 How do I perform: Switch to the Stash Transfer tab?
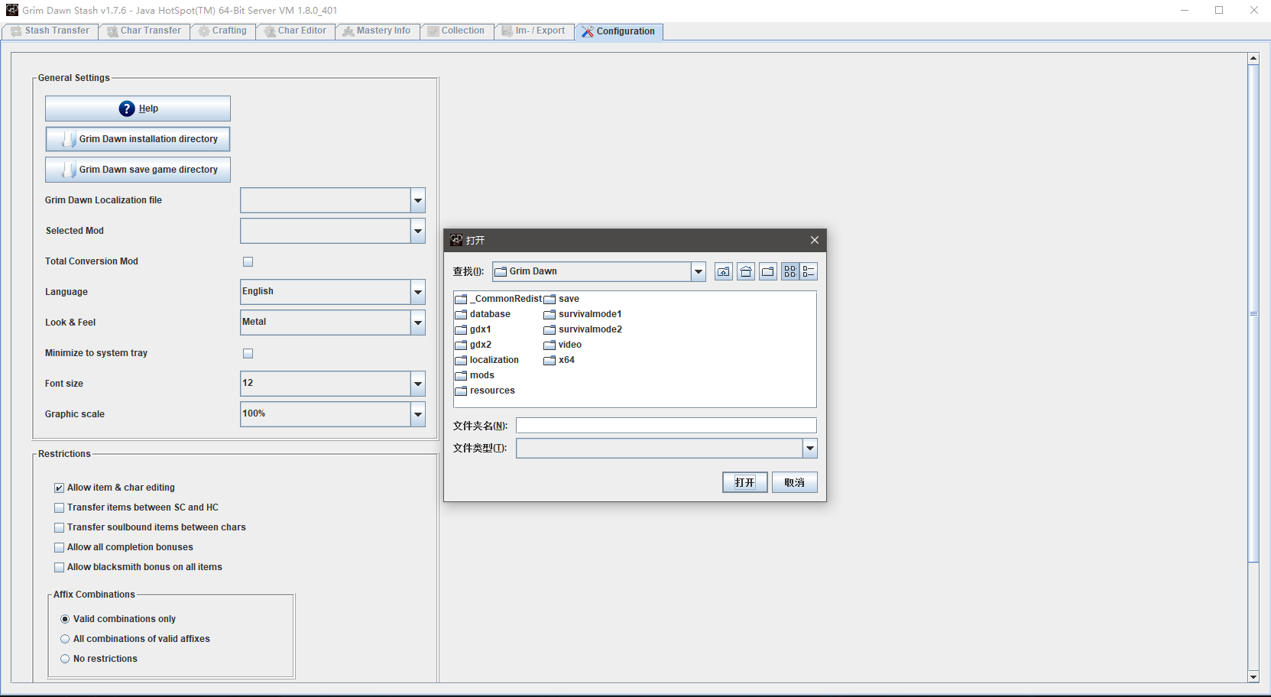point(50,31)
